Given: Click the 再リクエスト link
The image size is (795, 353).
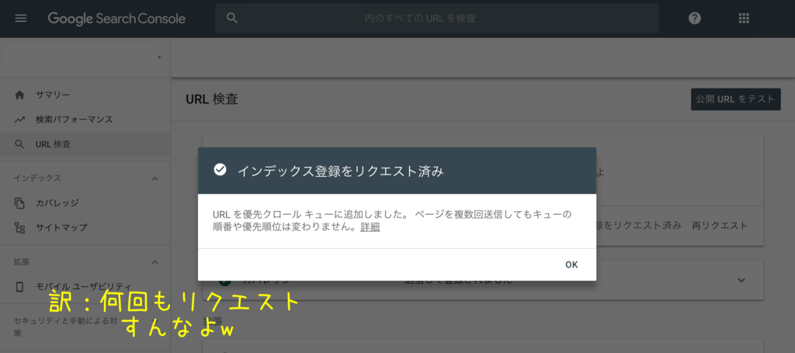Looking at the screenshot, I should [x=720, y=225].
